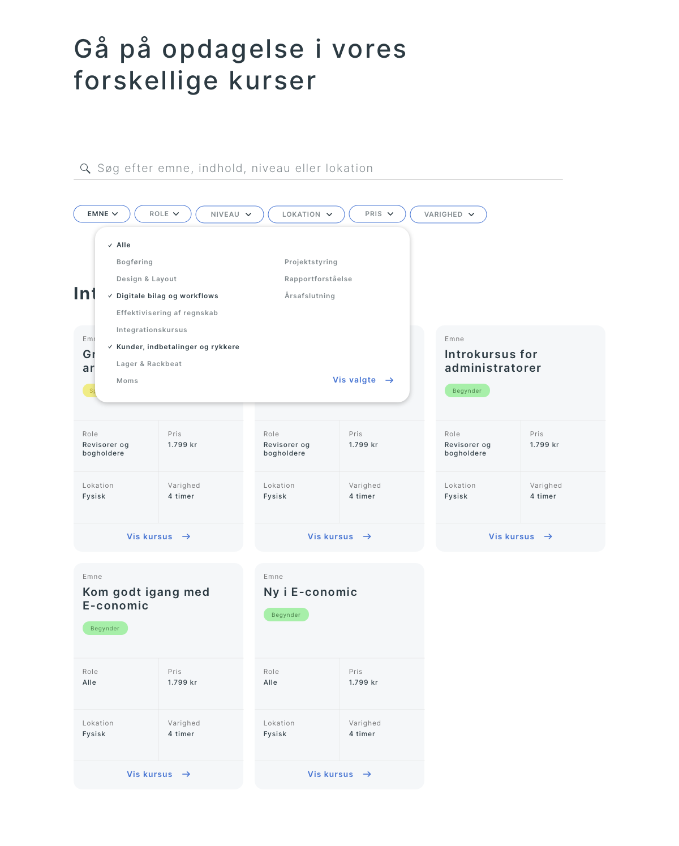Click Kom godt igang med E-conomic title
This screenshot has width=679, height=846.
[x=146, y=599]
